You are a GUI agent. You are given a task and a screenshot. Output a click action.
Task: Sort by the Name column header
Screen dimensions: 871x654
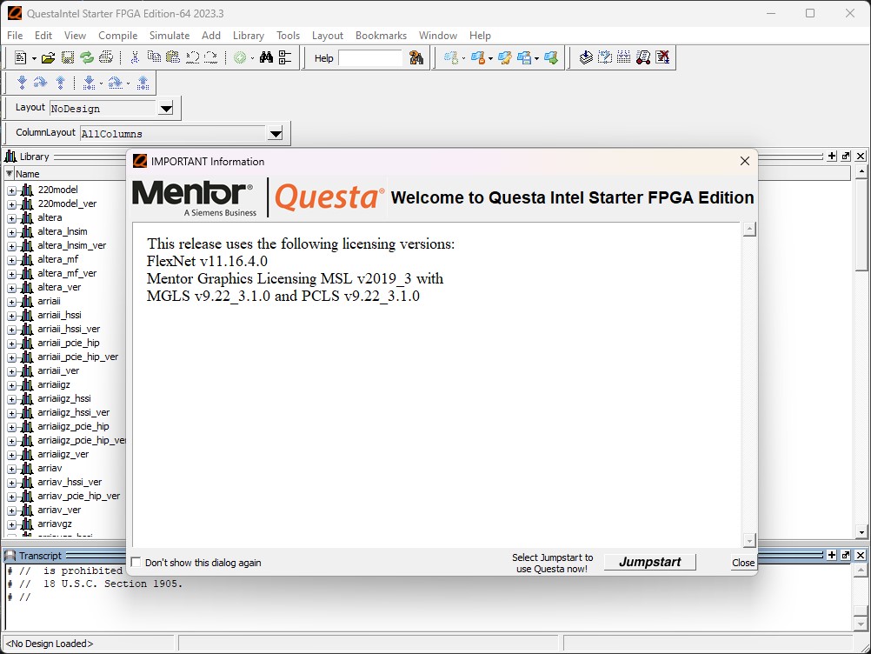(x=27, y=174)
